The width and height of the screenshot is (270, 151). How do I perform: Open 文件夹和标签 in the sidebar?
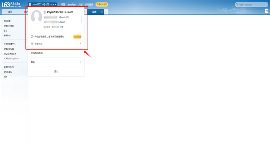click(9, 67)
